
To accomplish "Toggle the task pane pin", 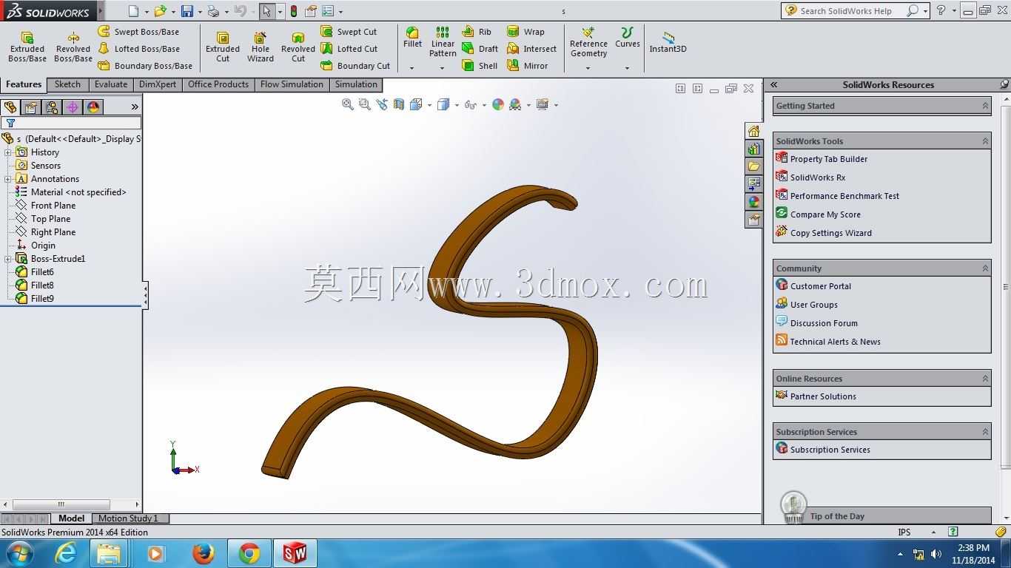I will tap(1004, 85).
